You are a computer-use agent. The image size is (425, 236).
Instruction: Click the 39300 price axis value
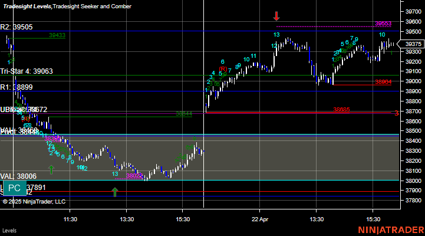coord(413,51)
